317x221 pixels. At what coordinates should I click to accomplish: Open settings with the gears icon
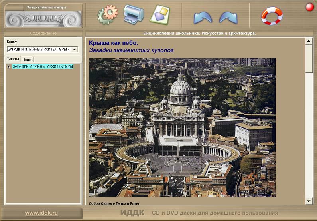108,14
